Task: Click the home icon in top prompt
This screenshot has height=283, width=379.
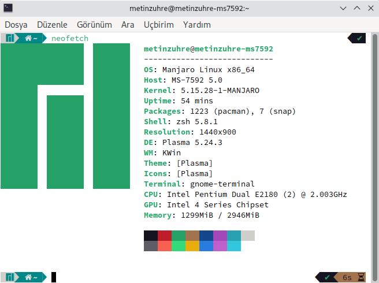Action: click(x=28, y=38)
